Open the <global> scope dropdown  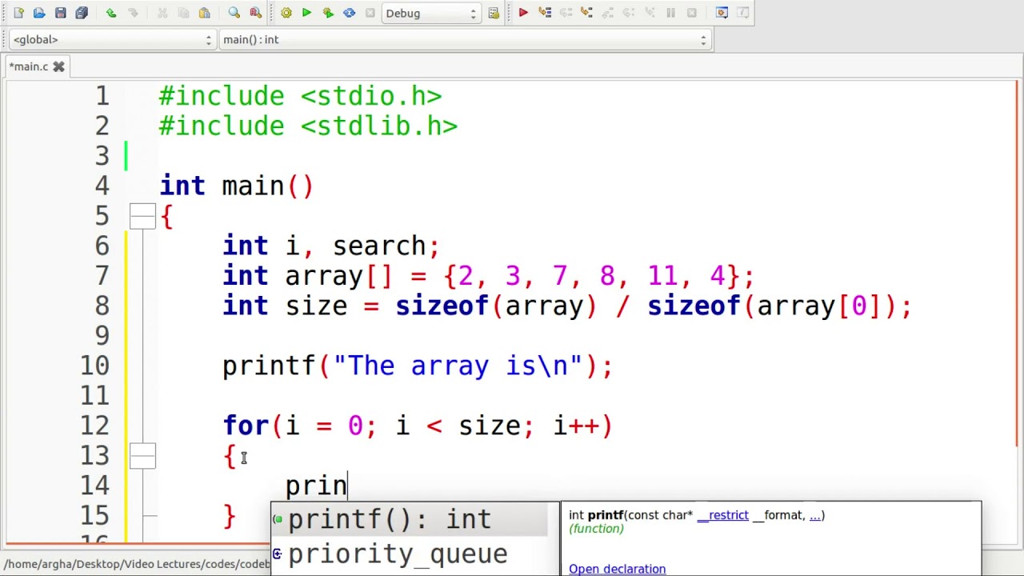pos(112,39)
